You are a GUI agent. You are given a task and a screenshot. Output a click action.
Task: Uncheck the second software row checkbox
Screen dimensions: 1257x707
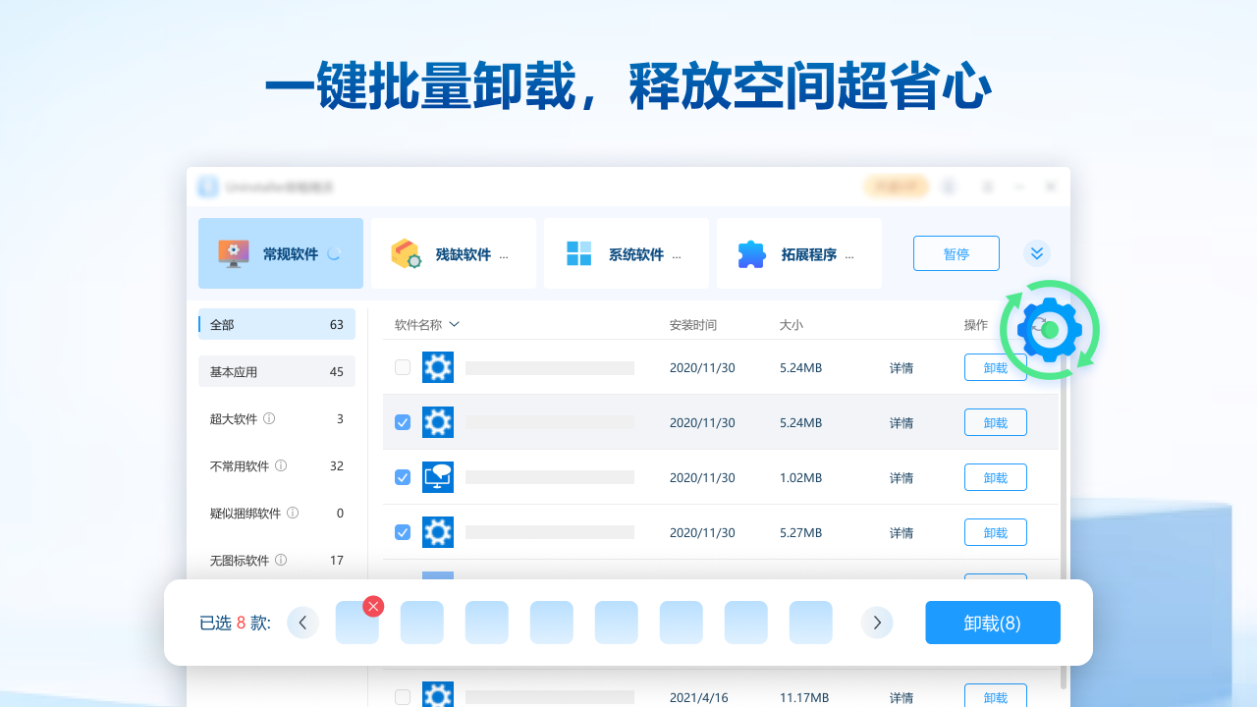pos(402,422)
